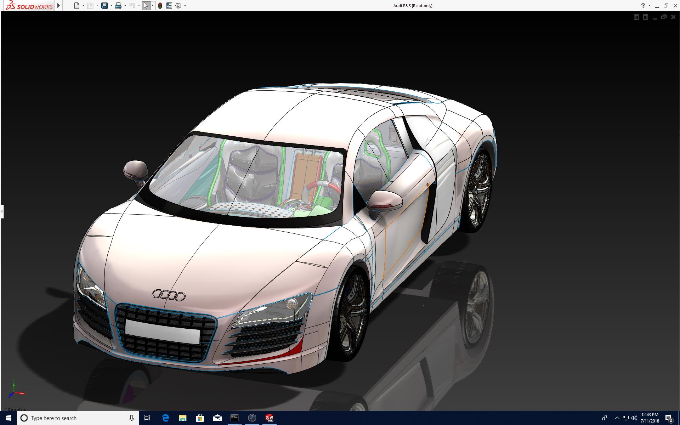The width and height of the screenshot is (680, 425).
Task: Open SolidWorks 2017 in the taskbar
Action: pos(270,418)
